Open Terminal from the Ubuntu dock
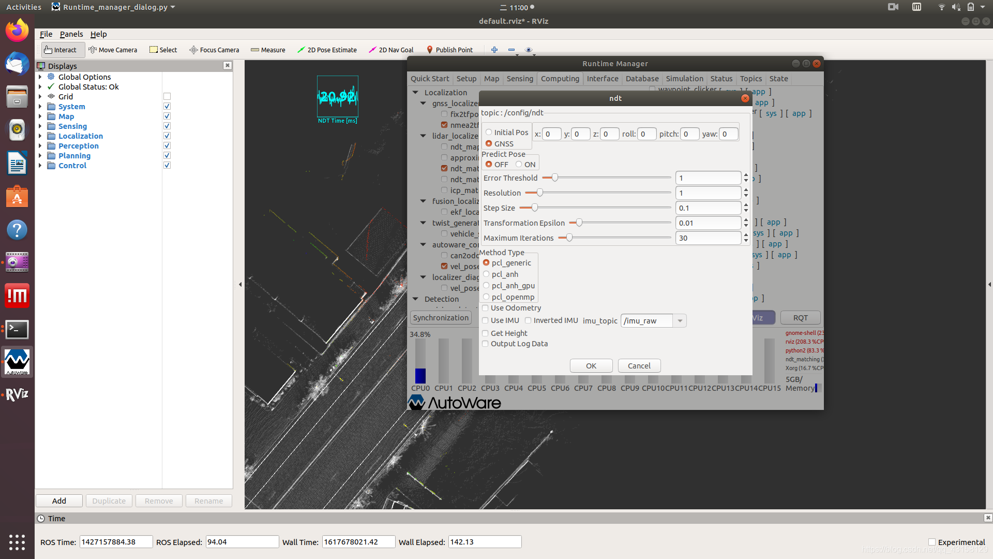 tap(17, 329)
